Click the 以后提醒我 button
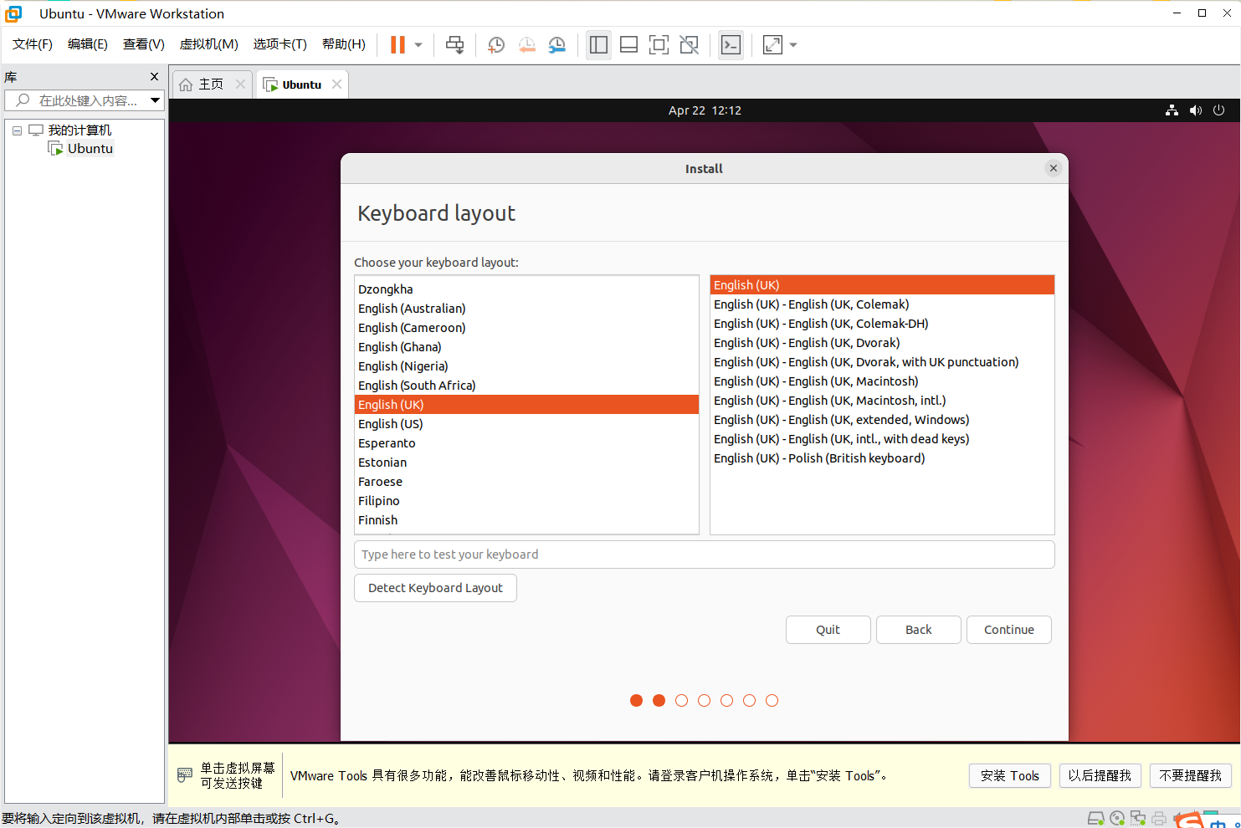 1100,776
